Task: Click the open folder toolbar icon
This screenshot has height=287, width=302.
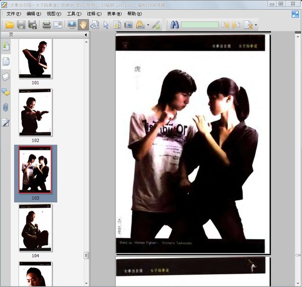Action: click(x=9, y=25)
